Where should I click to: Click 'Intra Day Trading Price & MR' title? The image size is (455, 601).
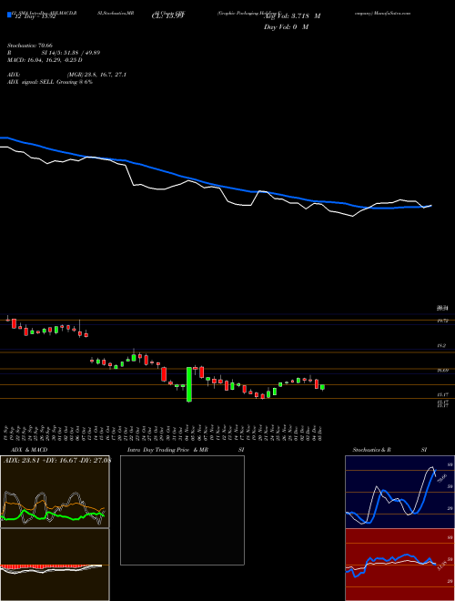pos(167,450)
